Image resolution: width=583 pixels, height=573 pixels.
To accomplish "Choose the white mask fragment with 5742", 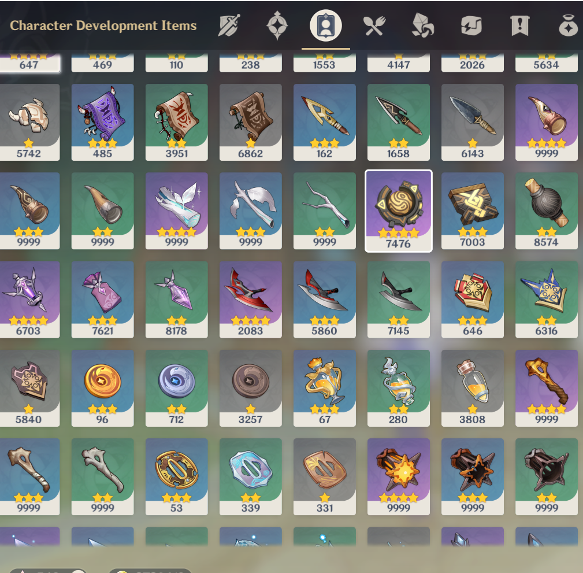I will (x=29, y=123).
